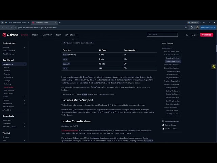
Task: Jump to Scalar Quantization in page outline
Action: point(171,65)
